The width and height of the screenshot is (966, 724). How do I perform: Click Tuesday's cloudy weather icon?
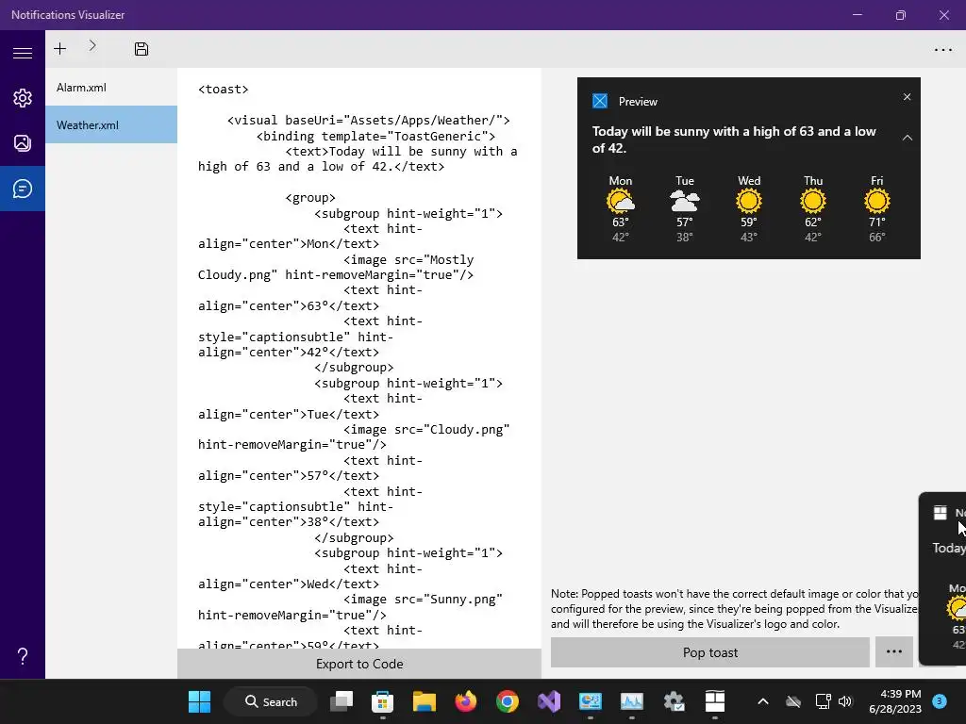click(685, 202)
